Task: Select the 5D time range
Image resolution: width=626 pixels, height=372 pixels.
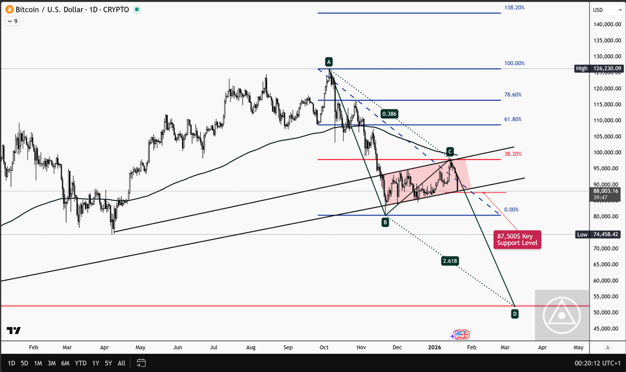Action: pos(25,362)
